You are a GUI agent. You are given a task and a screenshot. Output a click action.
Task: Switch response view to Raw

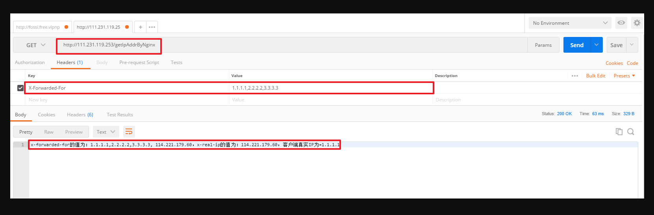[49, 132]
